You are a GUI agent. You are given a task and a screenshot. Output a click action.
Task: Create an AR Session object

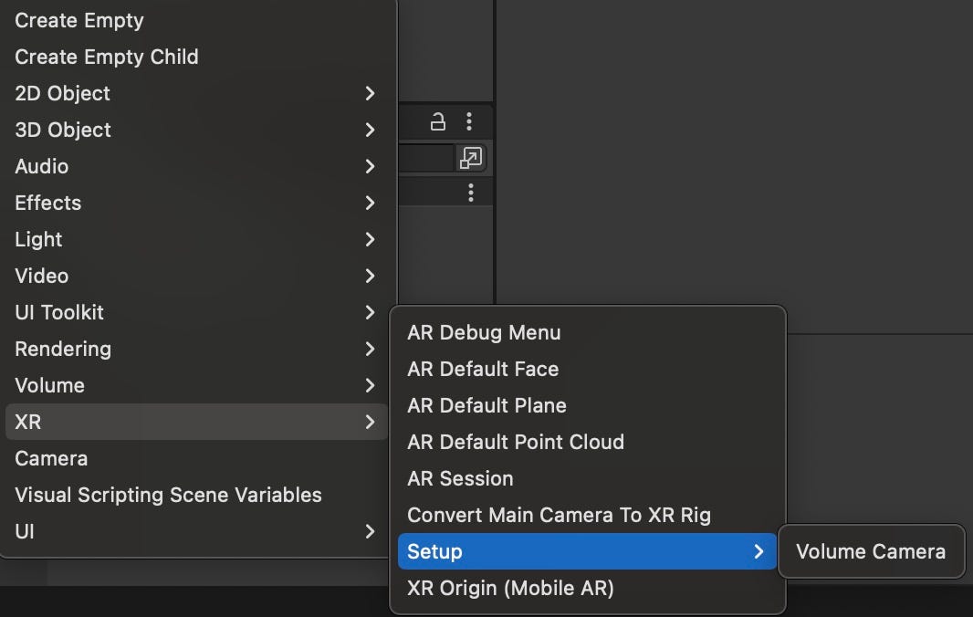[460, 478]
